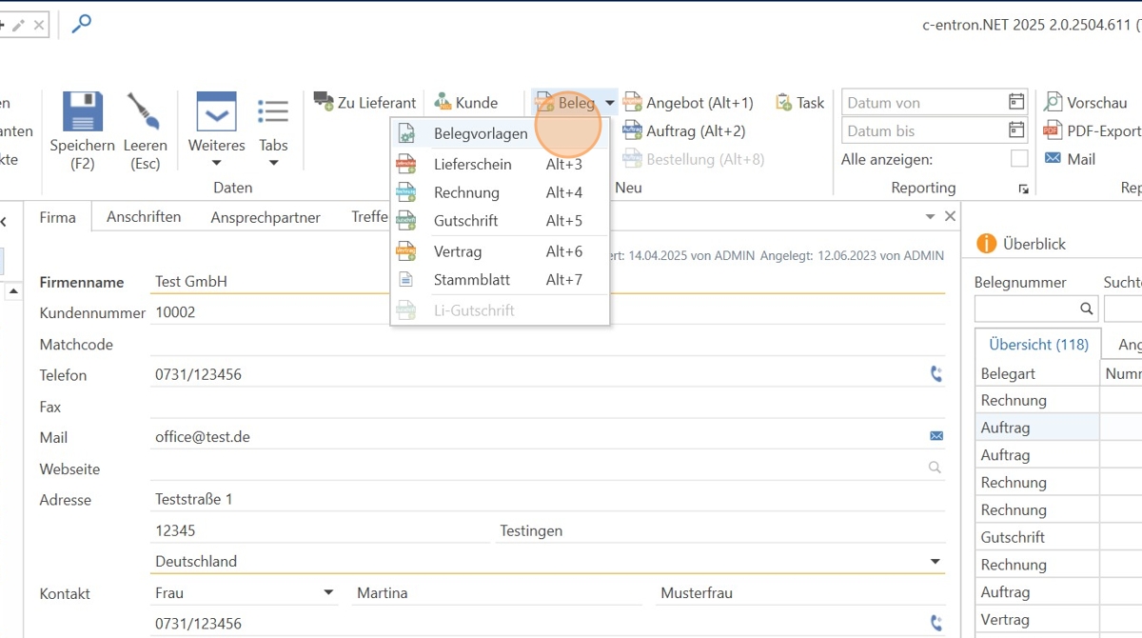Toggle the Alle anzeigen checkbox
The image size is (1142, 638).
[1018, 159]
